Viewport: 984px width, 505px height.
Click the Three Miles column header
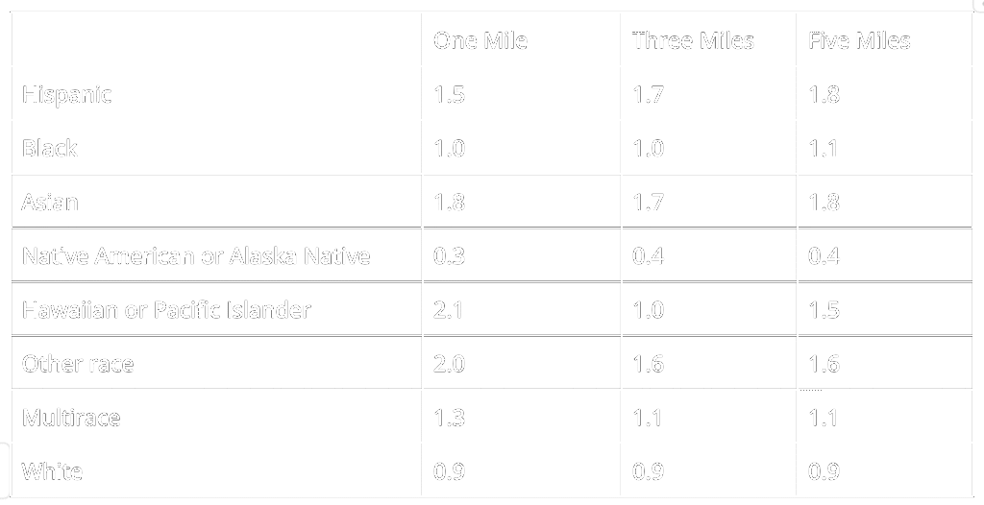[693, 40]
